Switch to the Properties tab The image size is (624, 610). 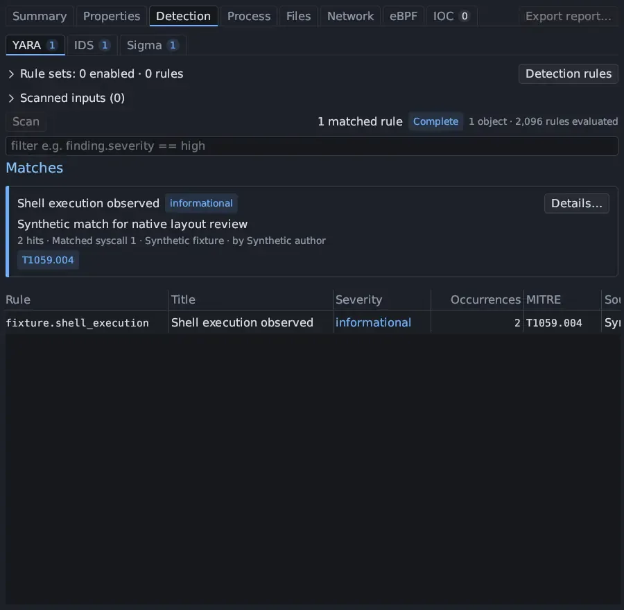(x=112, y=17)
